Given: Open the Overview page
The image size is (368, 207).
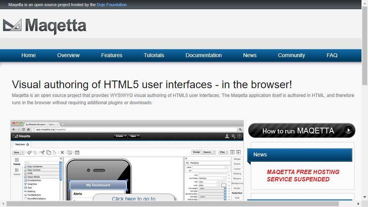Looking at the screenshot, I should (68, 55).
